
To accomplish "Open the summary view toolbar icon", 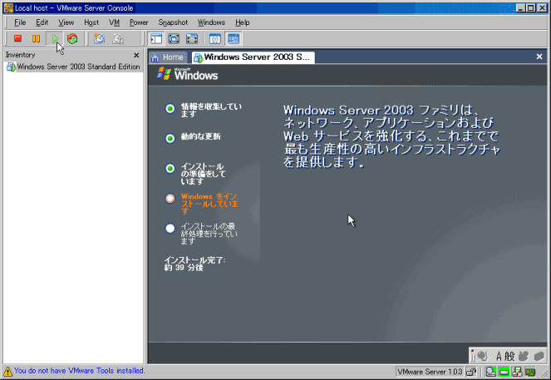I will 215,39.
